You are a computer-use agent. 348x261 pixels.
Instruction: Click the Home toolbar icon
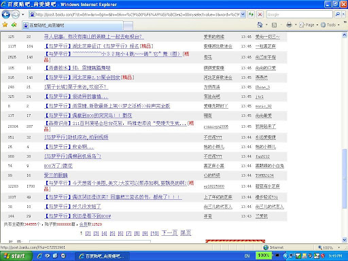(260, 24)
